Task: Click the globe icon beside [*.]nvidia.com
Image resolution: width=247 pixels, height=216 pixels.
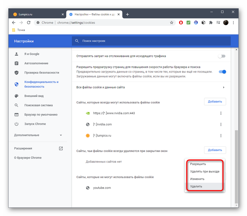Action: point(88,124)
